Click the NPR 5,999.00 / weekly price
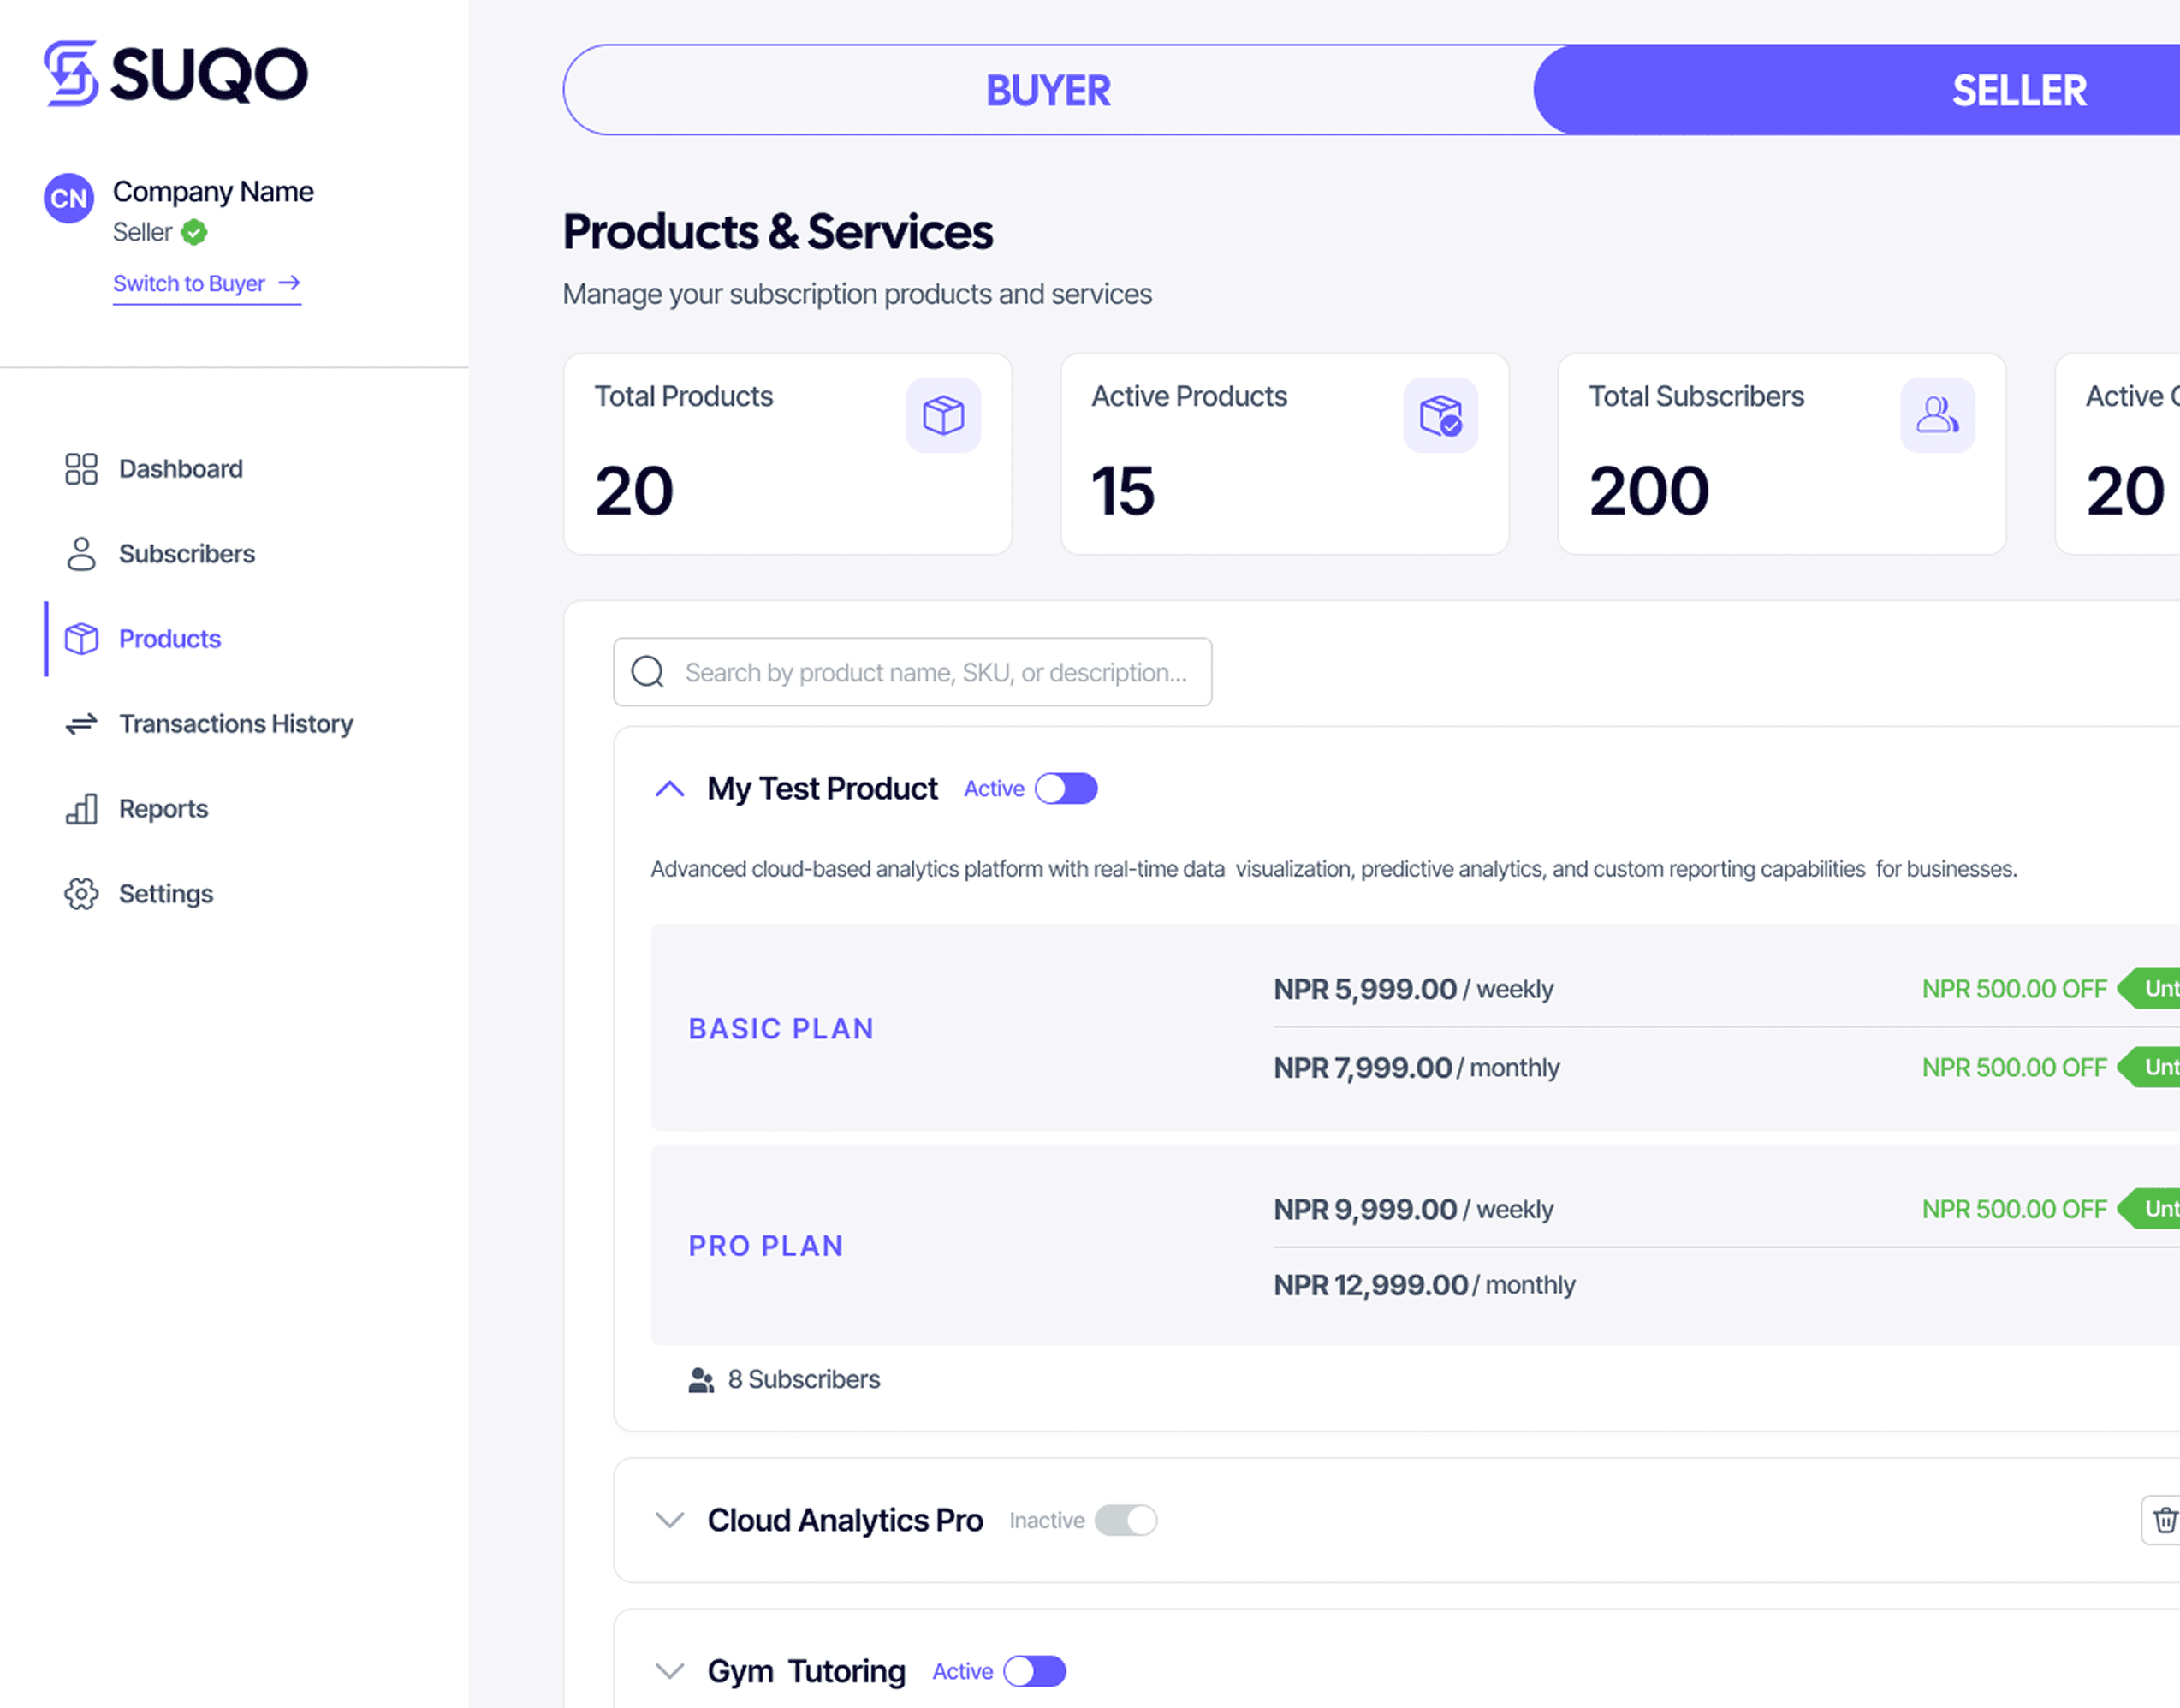 (1413, 989)
